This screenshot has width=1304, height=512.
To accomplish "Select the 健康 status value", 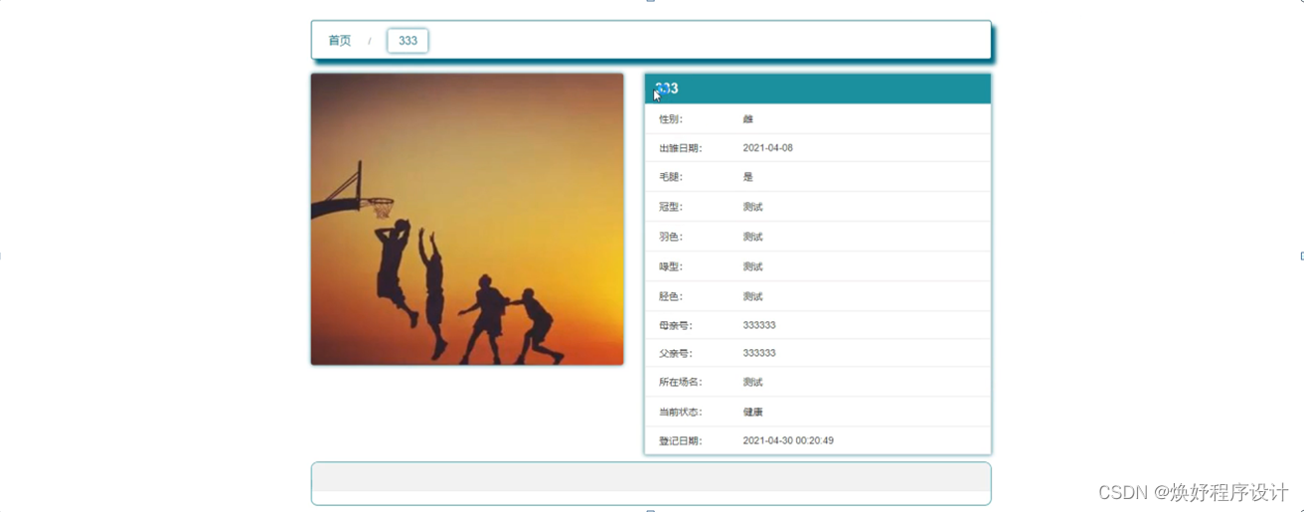I will pos(752,412).
